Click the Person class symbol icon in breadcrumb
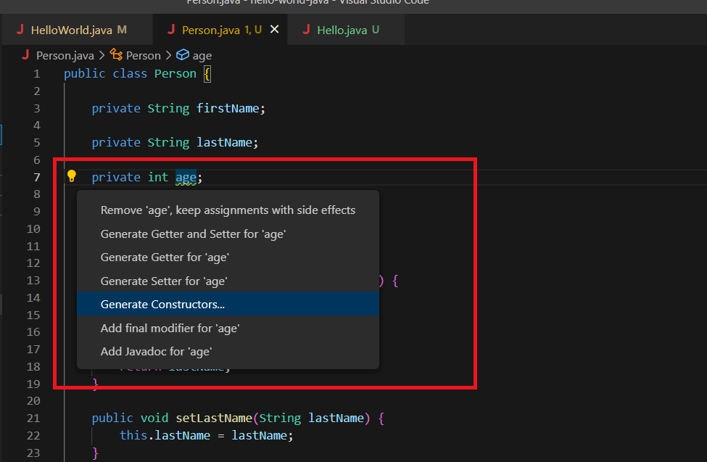Screen dimensions: 707x462 pyautogui.click(x=116, y=55)
